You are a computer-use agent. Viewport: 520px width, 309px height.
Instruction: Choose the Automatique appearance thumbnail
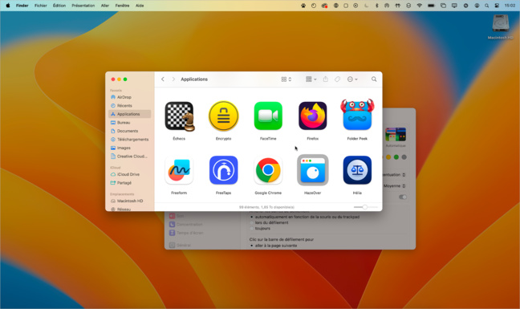click(x=396, y=134)
